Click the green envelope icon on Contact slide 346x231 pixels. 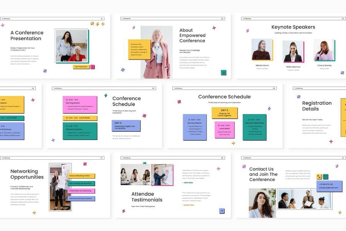[x=326, y=177]
